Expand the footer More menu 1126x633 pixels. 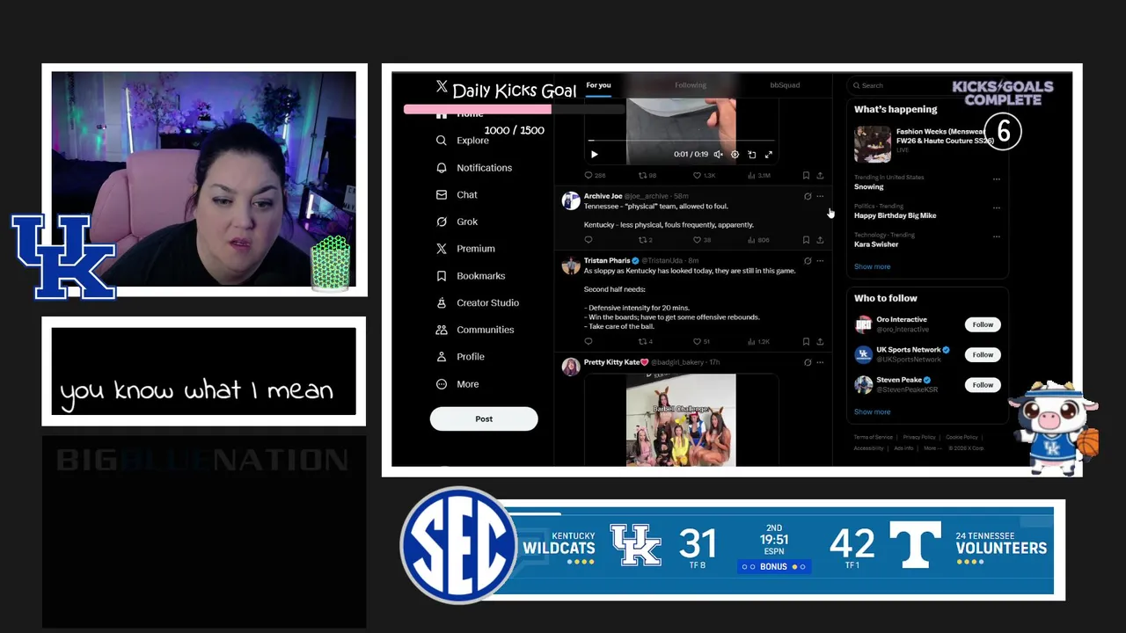tap(932, 448)
